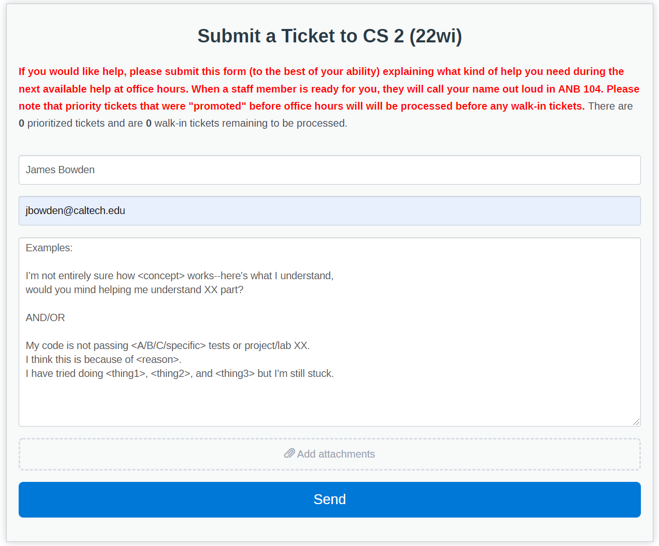
Task: Click the 'would you mind helping me' placeholder line
Action: (135, 290)
